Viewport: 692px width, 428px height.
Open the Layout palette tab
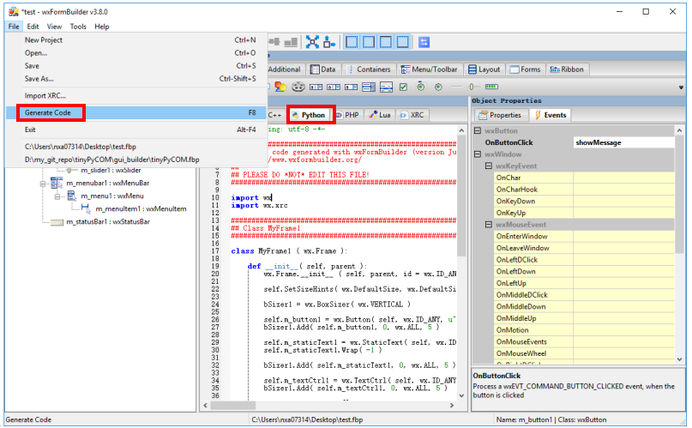click(x=484, y=69)
